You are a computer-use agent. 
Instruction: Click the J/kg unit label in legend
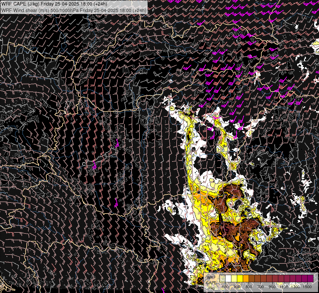(x=211, y=288)
